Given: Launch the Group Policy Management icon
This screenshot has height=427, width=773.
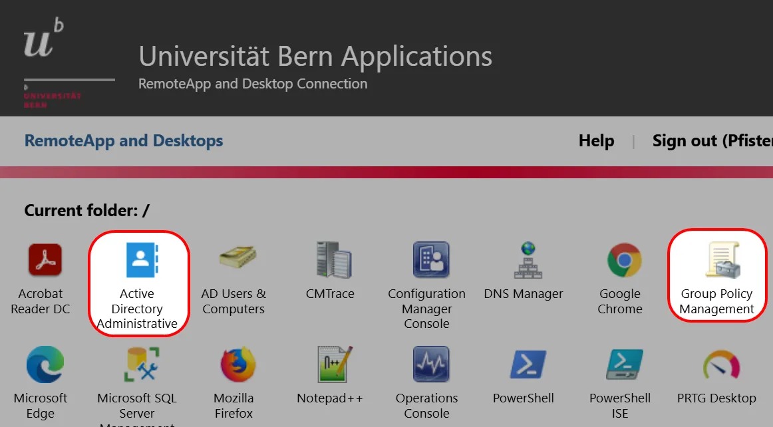Looking at the screenshot, I should pyautogui.click(x=722, y=259).
